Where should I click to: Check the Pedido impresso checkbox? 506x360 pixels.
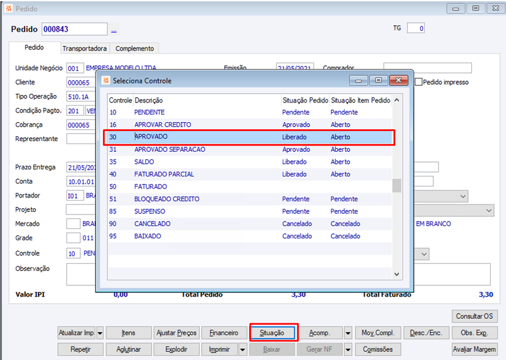coord(419,82)
